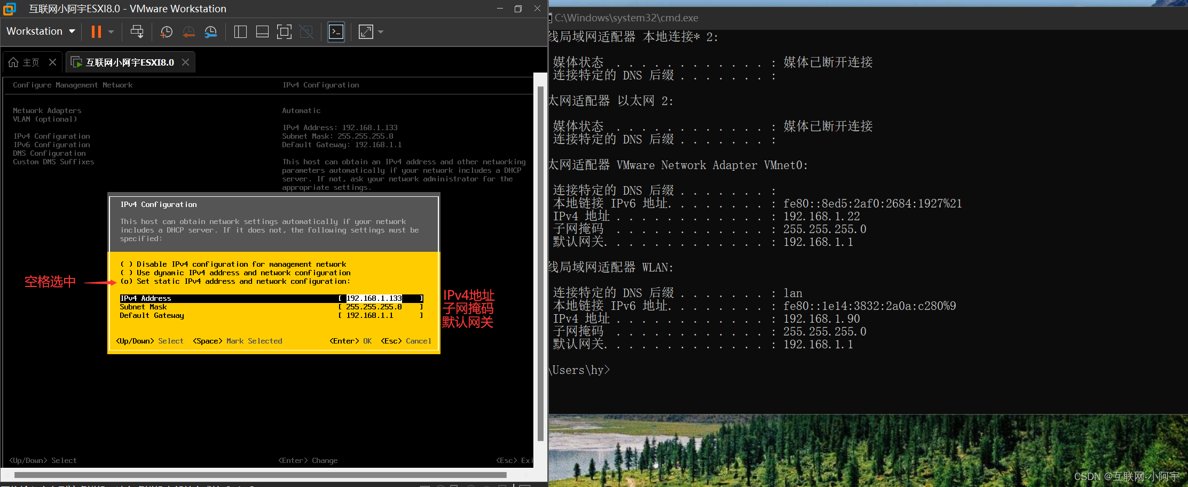Viewport: 1188px width, 487px height.
Task: Click the cmd.exe window title bar
Action: click(868, 18)
